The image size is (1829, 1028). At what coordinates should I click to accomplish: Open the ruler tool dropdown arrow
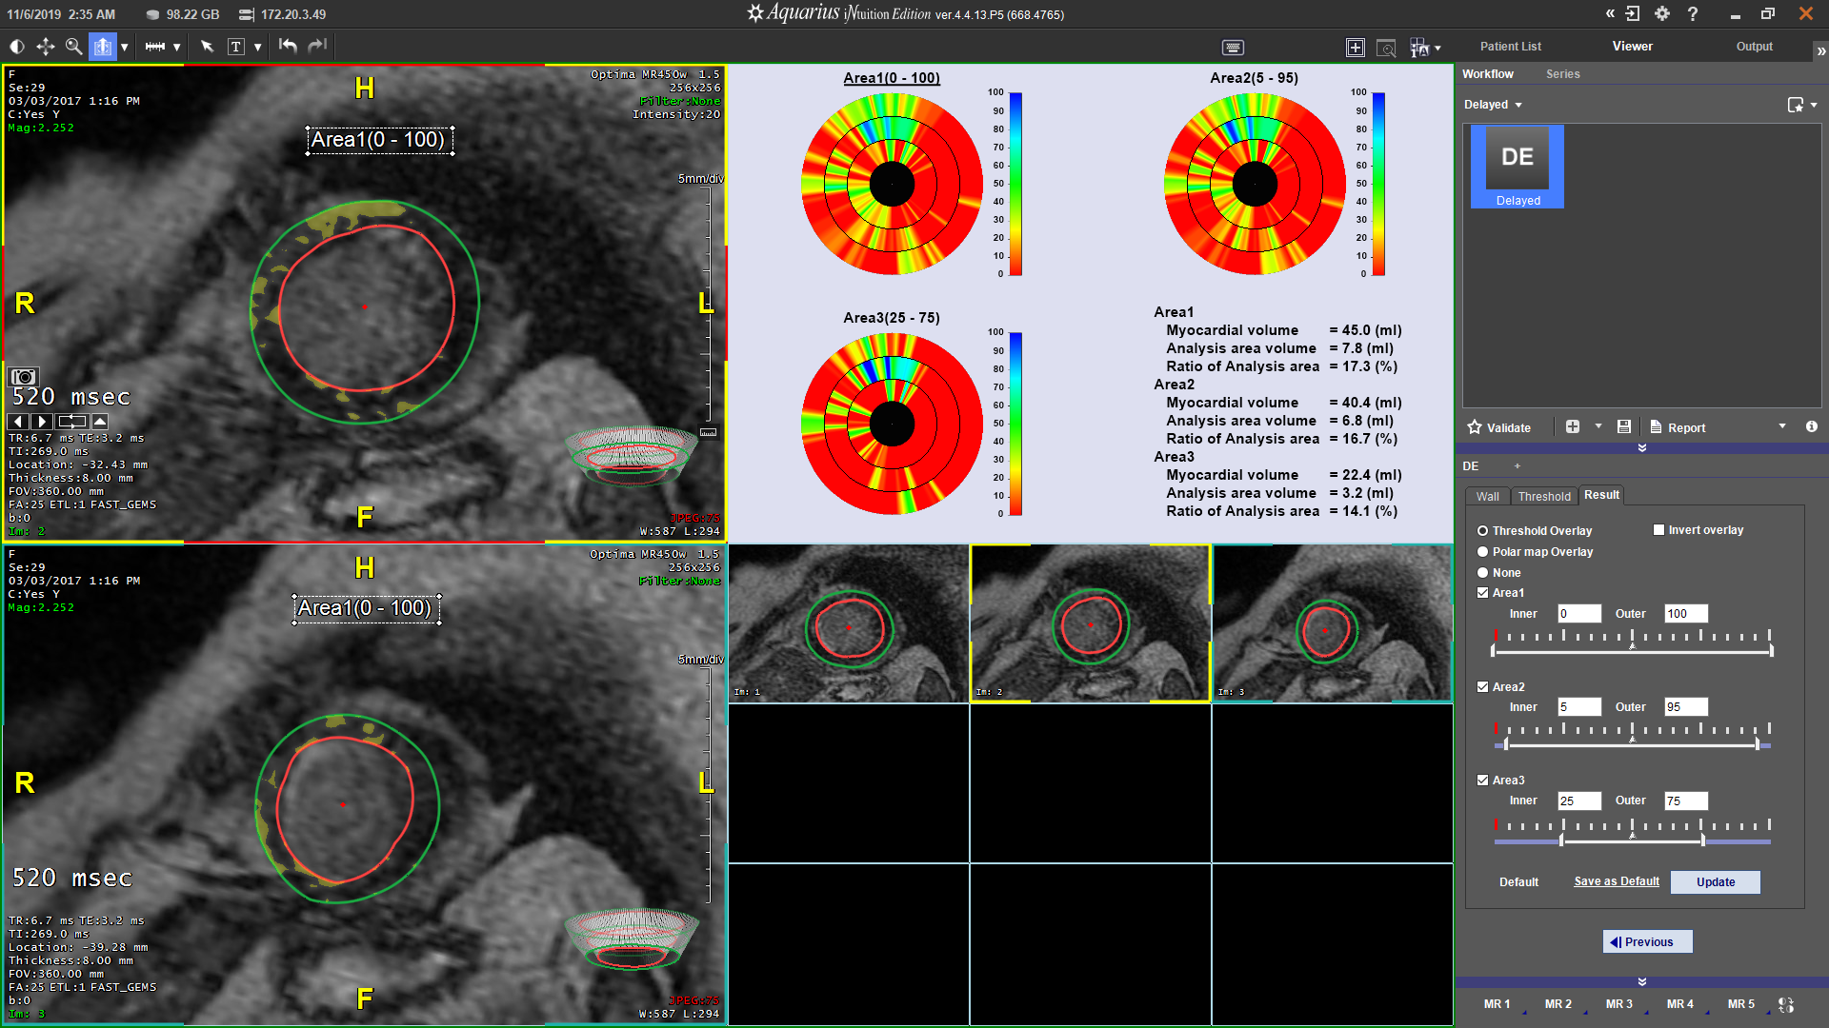176,47
